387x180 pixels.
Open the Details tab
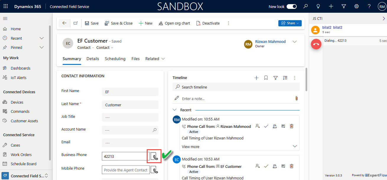(x=92, y=59)
